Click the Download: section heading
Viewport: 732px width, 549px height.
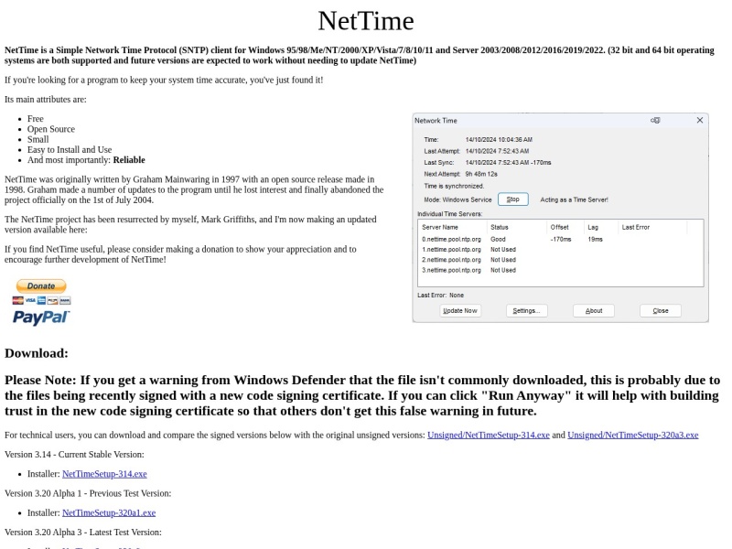37,353
